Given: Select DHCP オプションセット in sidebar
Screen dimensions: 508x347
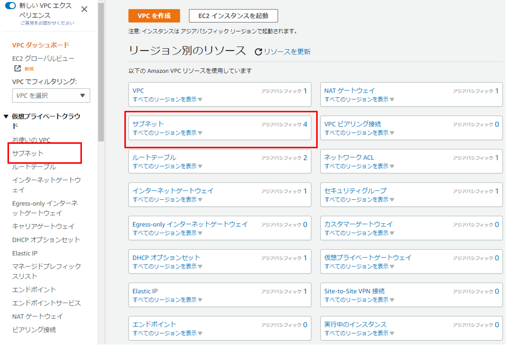Looking at the screenshot, I should [46, 240].
